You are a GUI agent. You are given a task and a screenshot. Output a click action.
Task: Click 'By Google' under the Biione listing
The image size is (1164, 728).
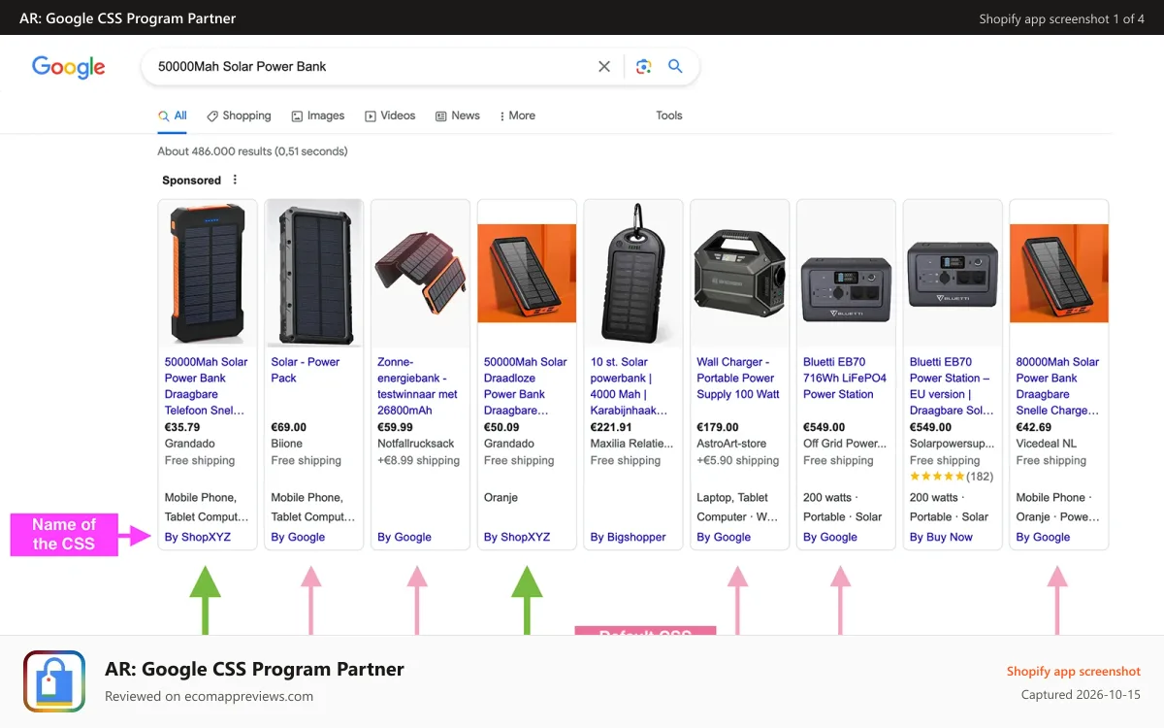coord(298,537)
